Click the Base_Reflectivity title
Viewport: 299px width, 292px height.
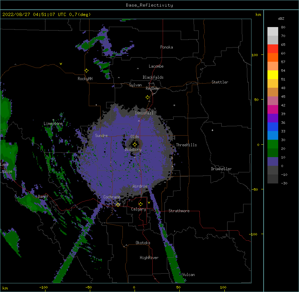(149, 5)
